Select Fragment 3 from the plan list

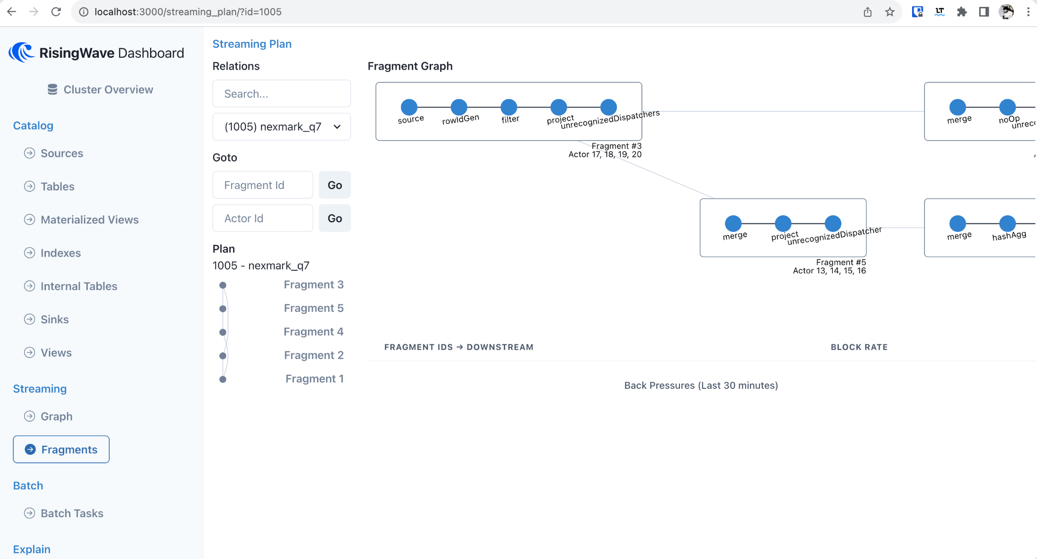pyautogui.click(x=314, y=284)
